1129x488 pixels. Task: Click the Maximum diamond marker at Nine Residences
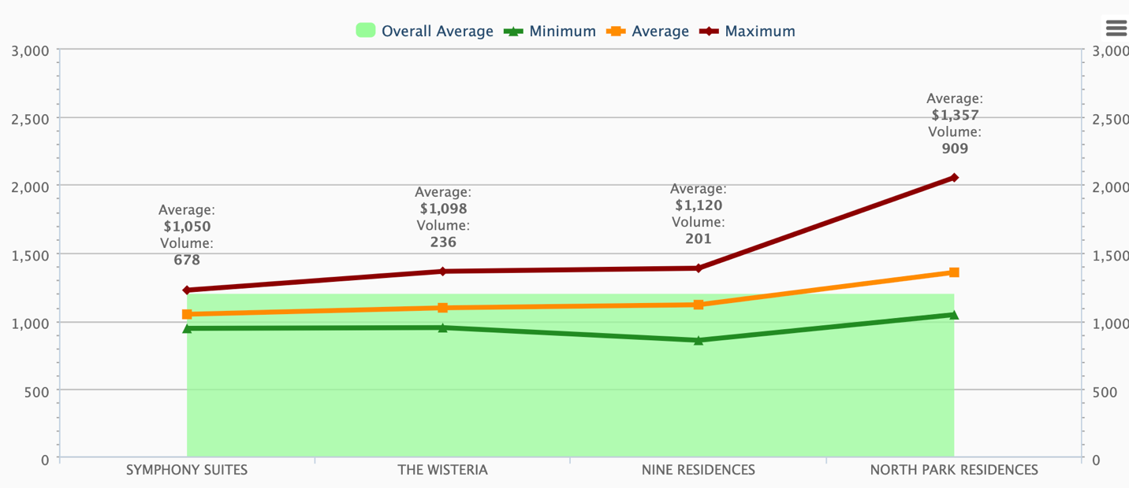point(699,268)
